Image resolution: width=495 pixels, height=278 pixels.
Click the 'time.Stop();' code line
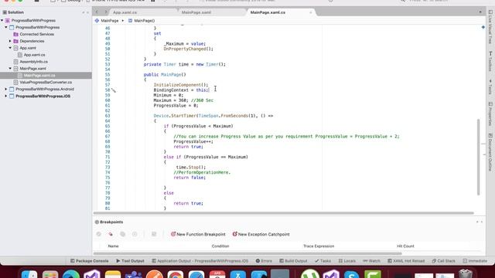(x=191, y=168)
